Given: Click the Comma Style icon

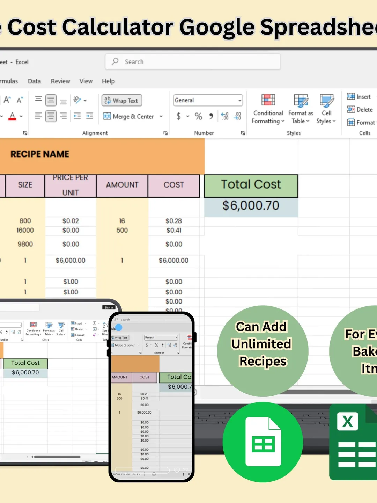Looking at the screenshot, I should [211, 116].
